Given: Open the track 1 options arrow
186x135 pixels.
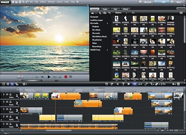Looking at the screenshot, I should pos(18,98).
